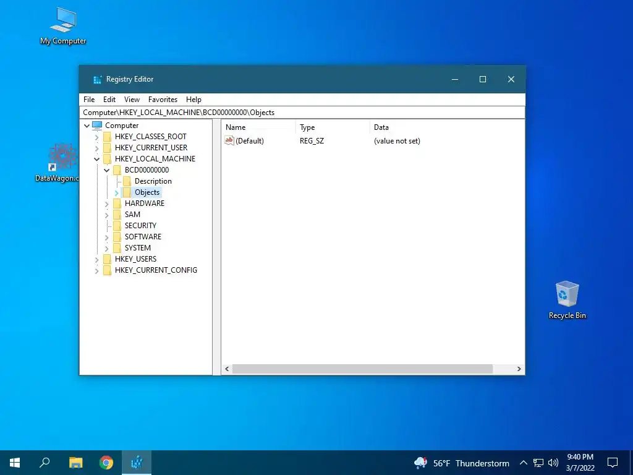Show hidden system tray icons
The image size is (633, 475).
(x=523, y=463)
